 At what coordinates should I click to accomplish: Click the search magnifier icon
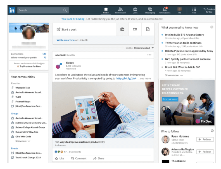coord(65,10)
